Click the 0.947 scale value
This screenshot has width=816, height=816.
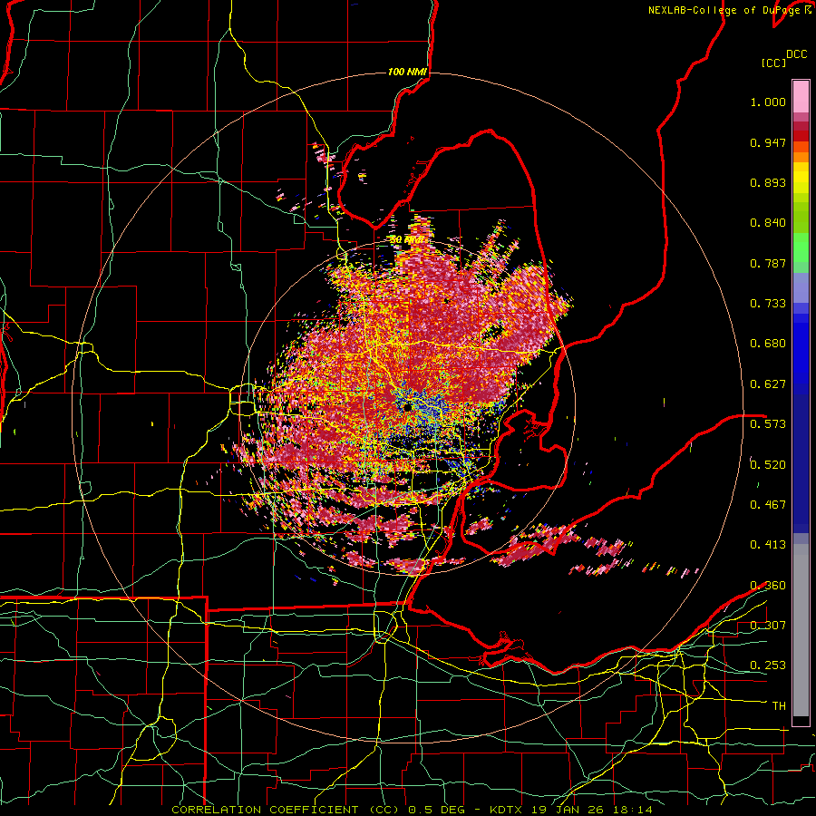[768, 142]
